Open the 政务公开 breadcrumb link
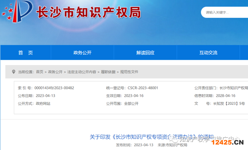248x150 pixels. 55,72
